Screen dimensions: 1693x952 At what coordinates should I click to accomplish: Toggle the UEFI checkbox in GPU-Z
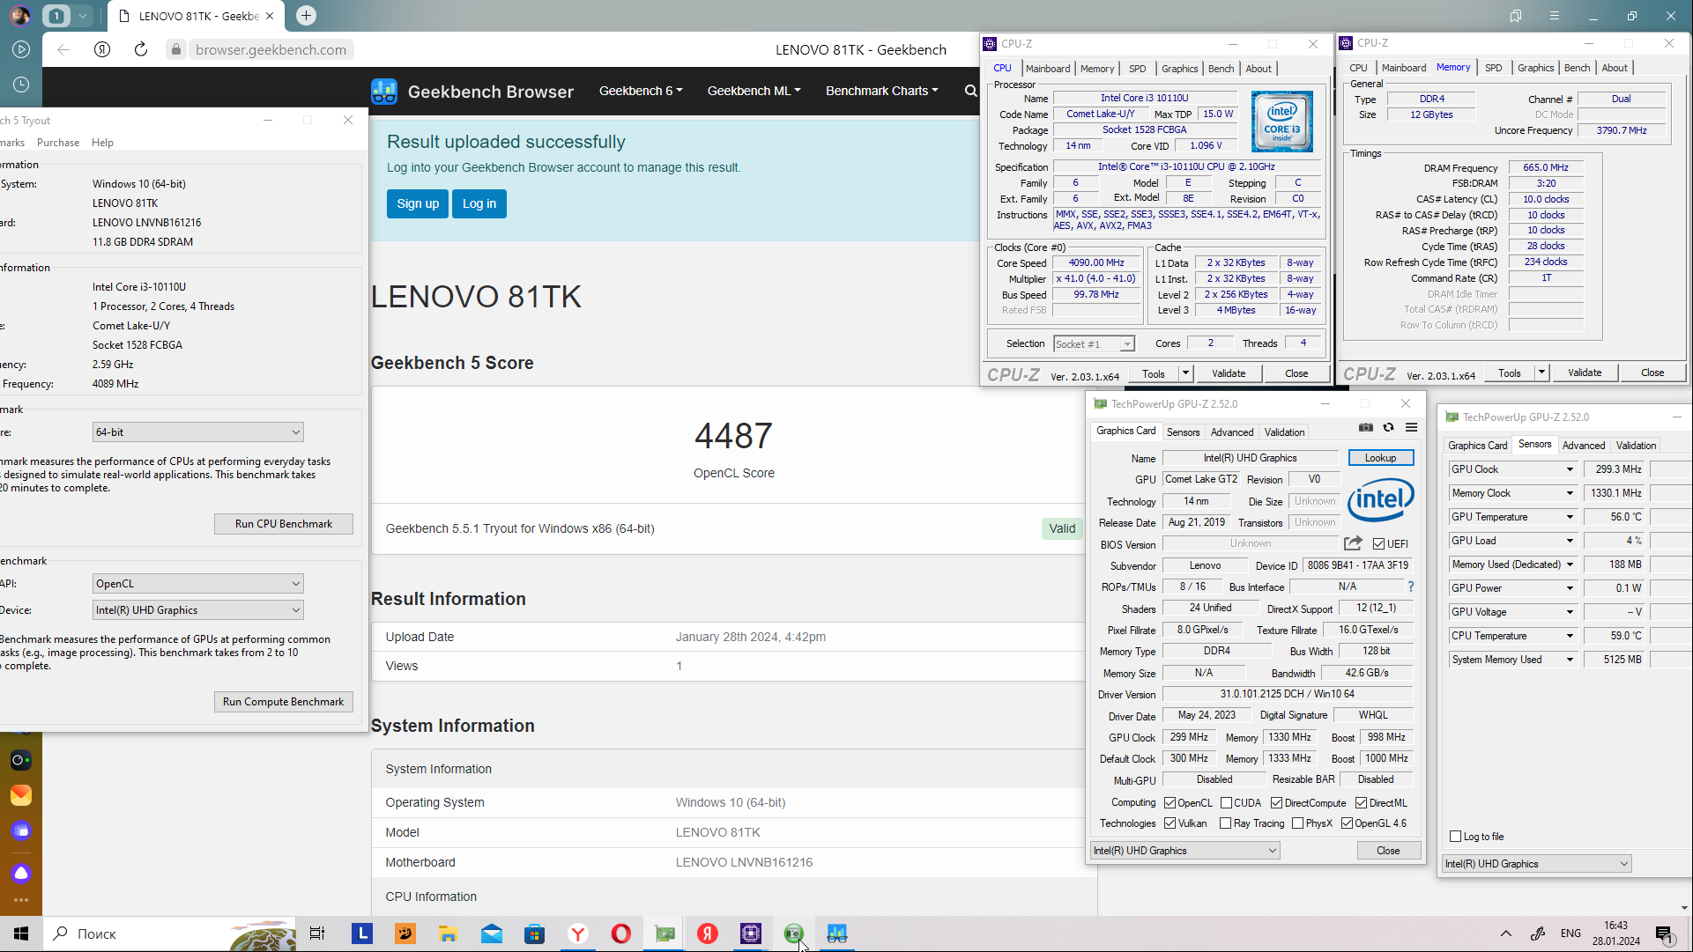coord(1378,544)
